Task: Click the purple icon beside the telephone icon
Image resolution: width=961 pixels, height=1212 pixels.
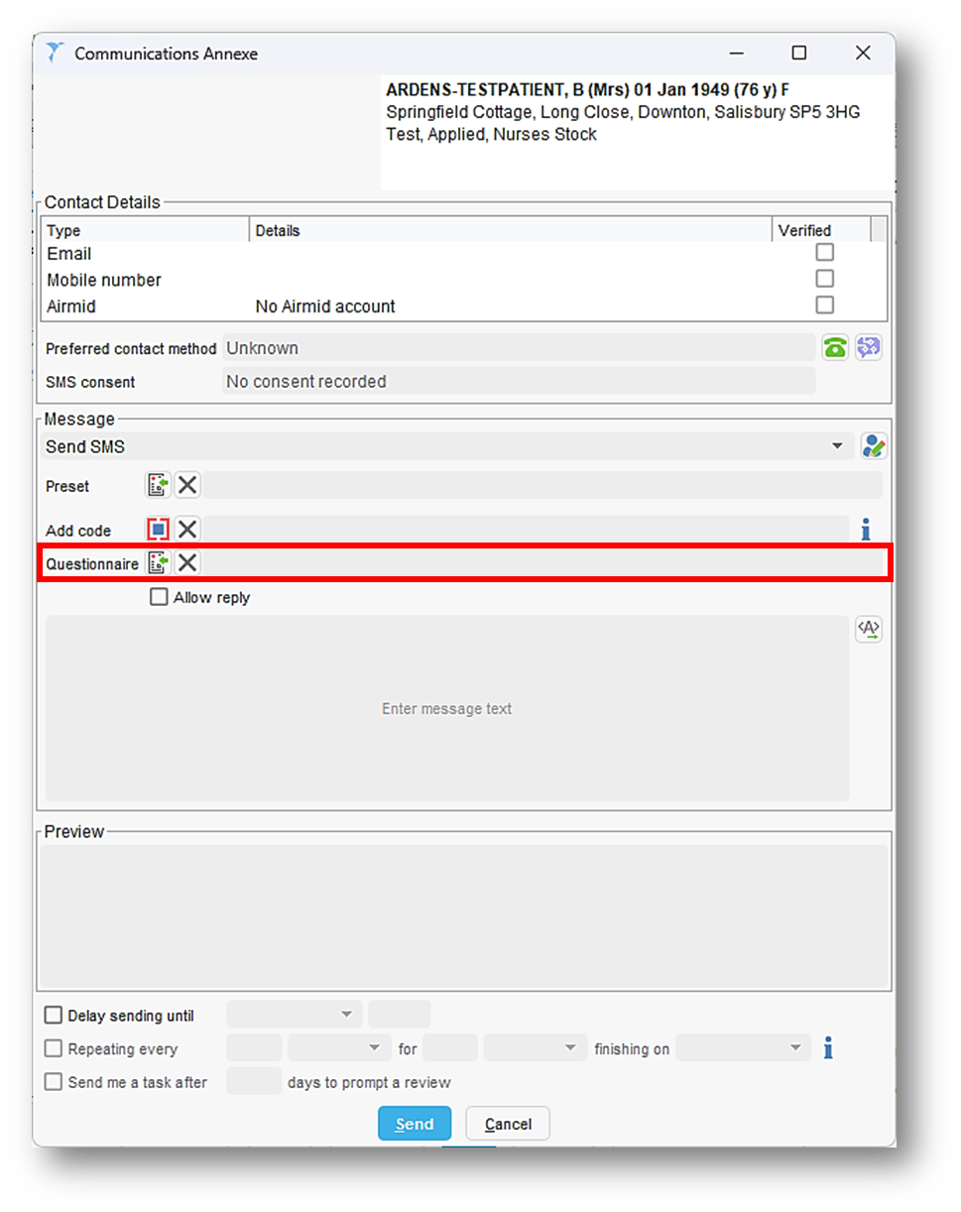Action: tap(869, 347)
